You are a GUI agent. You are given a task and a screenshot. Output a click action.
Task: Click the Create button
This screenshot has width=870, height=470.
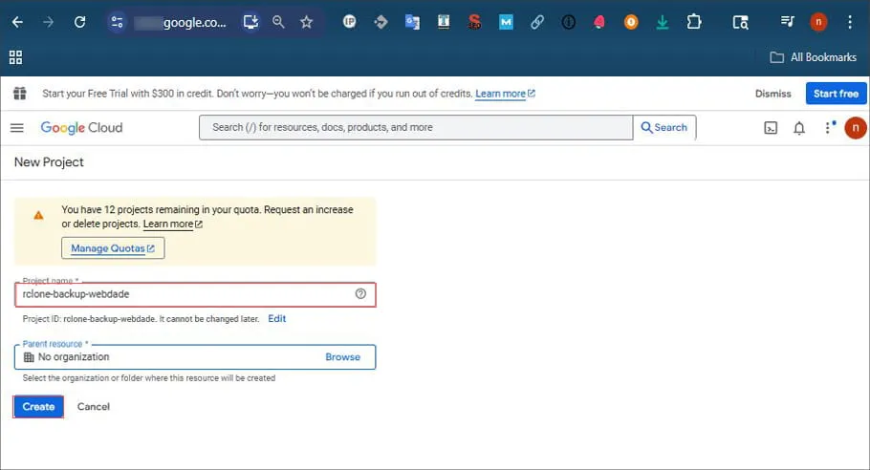[x=38, y=407]
